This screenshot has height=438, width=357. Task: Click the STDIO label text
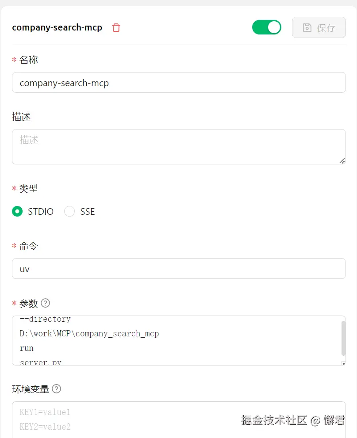(41, 211)
